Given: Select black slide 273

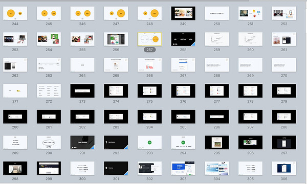Looking at the screenshot, I should 82,91.
